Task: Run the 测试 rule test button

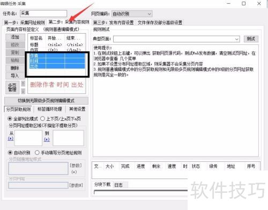Action: (x=251, y=39)
